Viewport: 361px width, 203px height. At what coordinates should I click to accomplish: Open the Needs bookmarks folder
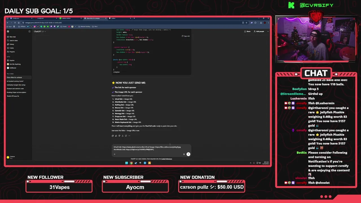pyautogui.click(x=64, y=27)
